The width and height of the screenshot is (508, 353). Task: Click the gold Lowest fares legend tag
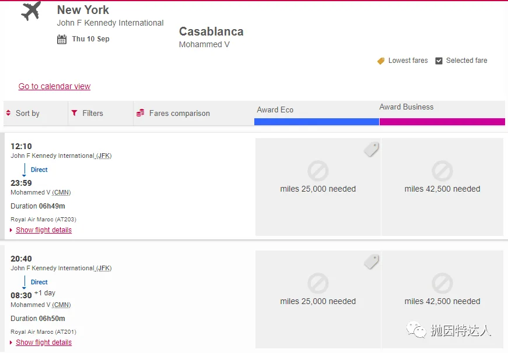point(381,61)
